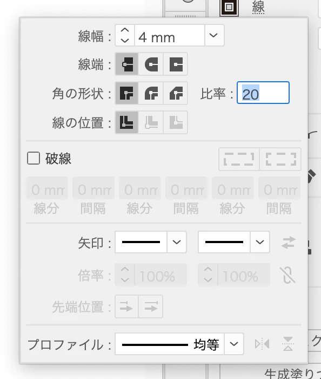
Task: Decrease the end arrowhead scale
Action: point(208,280)
